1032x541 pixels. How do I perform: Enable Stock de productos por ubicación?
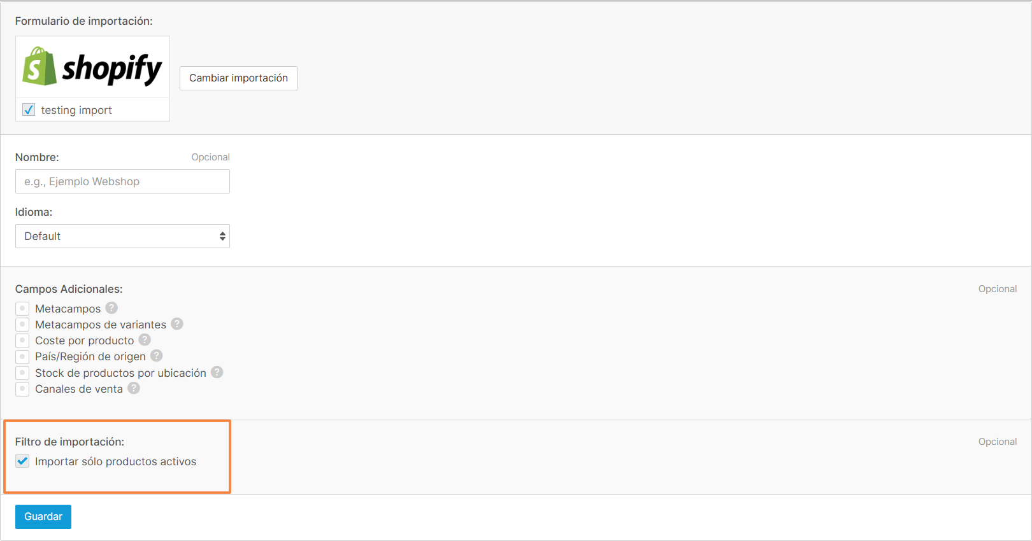click(x=22, y=373)
